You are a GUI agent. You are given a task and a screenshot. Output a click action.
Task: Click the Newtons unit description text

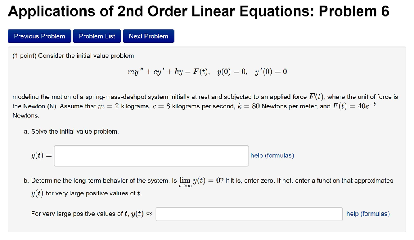23,115
